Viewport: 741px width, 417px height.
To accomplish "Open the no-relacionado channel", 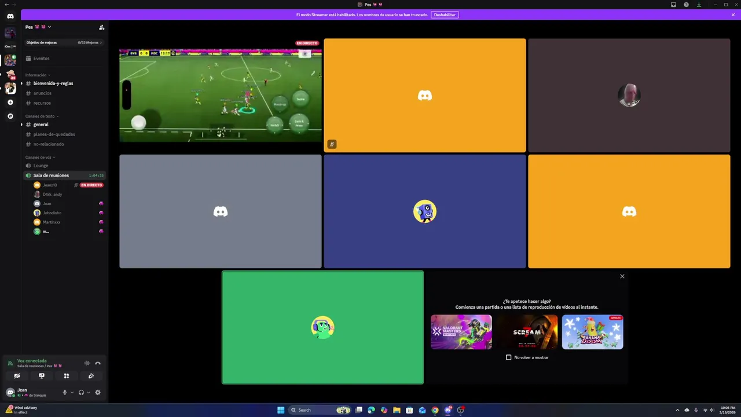I will [64, 144].
